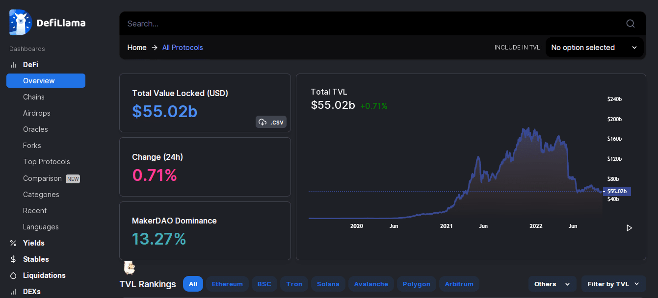Click the search magnifier icon
Image resolution: width=658 pixels, height=298 pixels.
pyautogui.click(x=631, y=24)
